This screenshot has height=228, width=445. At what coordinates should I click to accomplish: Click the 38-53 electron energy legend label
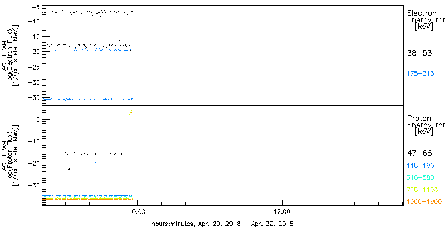pyautogui.click(x=419, y=53)
